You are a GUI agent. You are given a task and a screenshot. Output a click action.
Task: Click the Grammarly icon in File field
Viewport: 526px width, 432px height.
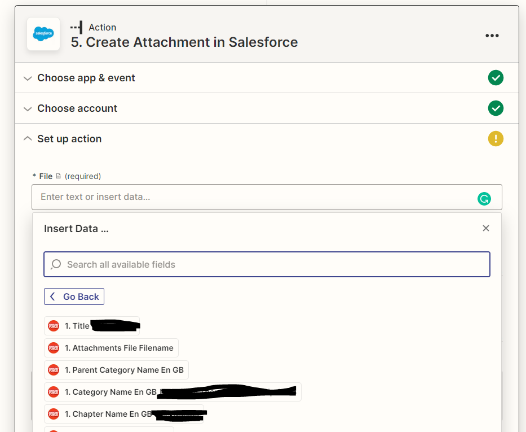tap(484, 199)
